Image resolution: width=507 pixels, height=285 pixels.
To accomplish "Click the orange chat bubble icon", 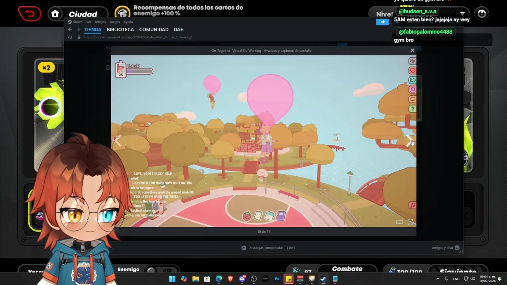I will pyautogui.click(x=412, y=99).
